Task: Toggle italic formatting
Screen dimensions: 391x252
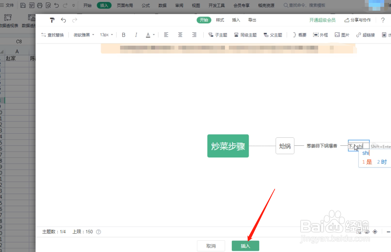Action: [x=136, y=35]
